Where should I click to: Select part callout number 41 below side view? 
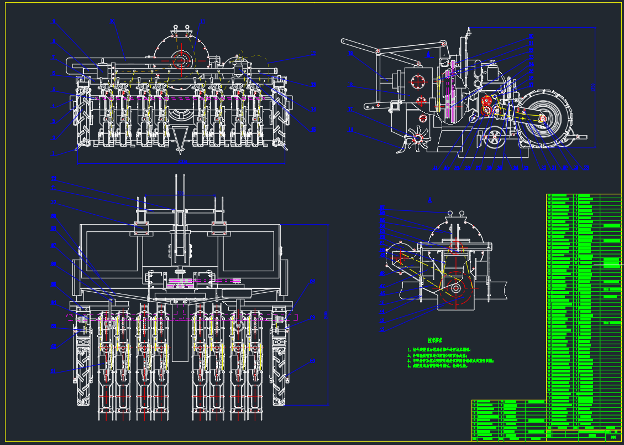point(436,168)
